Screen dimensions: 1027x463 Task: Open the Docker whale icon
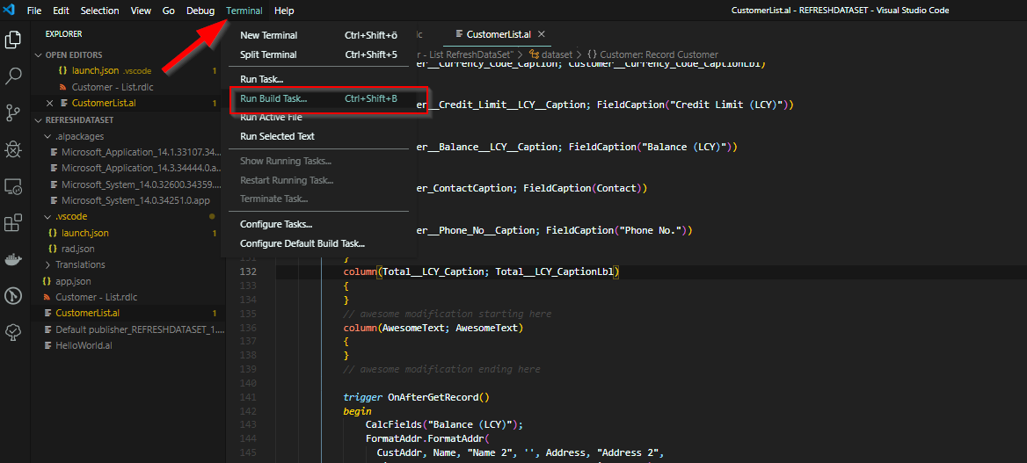[x=13, y=259]
